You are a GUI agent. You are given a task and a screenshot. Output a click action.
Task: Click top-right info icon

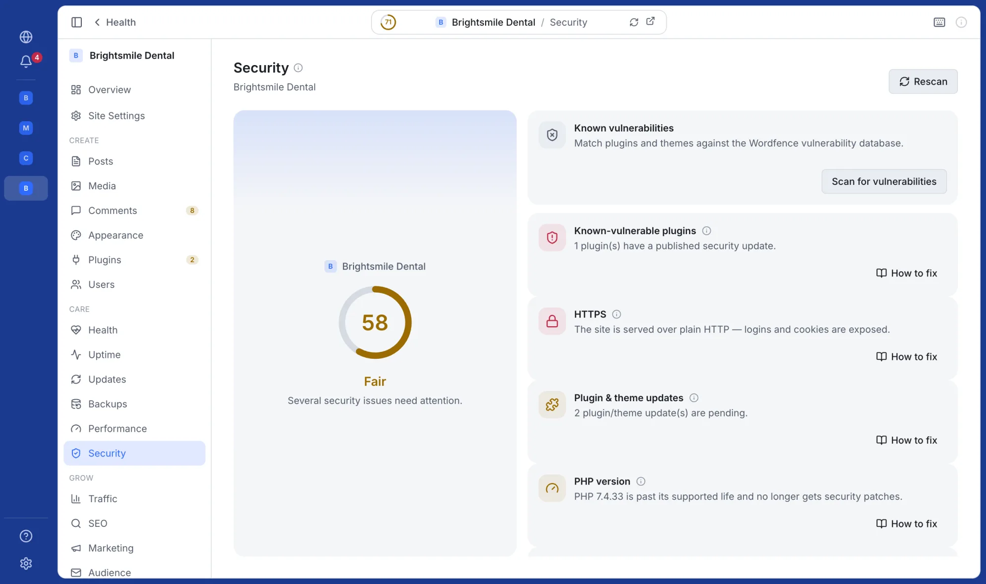pyautogui.click(x=961, y=22)
